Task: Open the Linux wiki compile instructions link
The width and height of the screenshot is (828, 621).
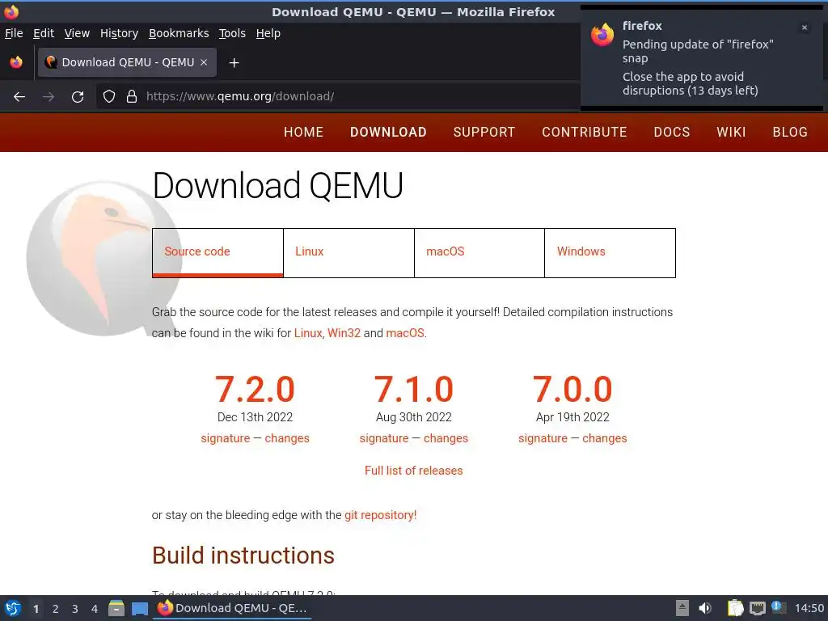Action: pyautogui.click(x=308, y=333)
